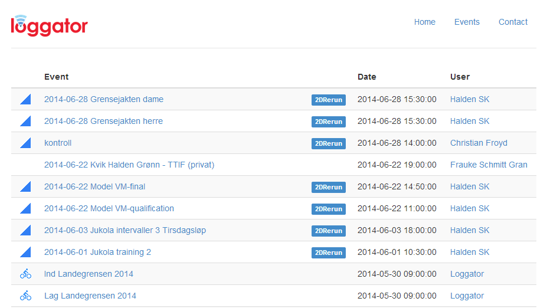Open event 2014-06-28 Grensejakten herre
This screenshot has height=308, width=547.
(103, 121)
